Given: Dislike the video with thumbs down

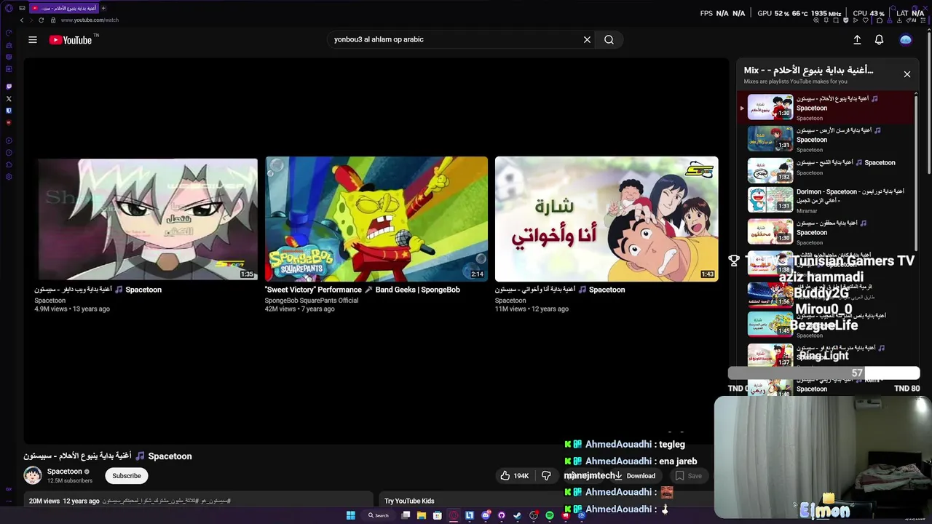Looking at the screenshot, I should (x=546, y=476).
